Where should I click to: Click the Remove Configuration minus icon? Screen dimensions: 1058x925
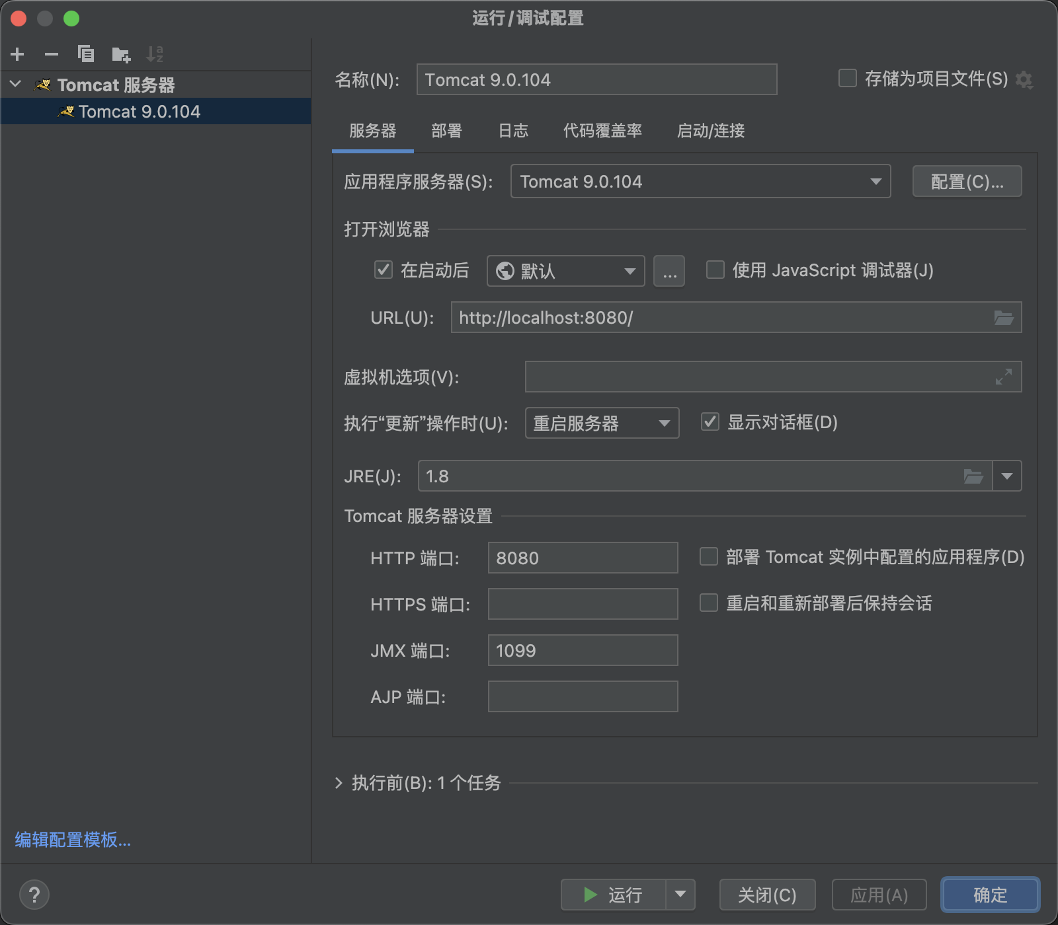[52, 54]
